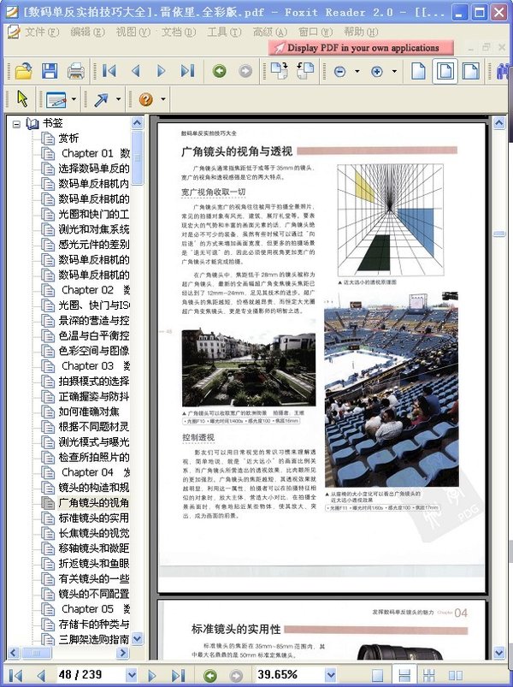Select bookmark 色温与白平衡控
Screen dimensions: 513x687
(x=94, y=335)
